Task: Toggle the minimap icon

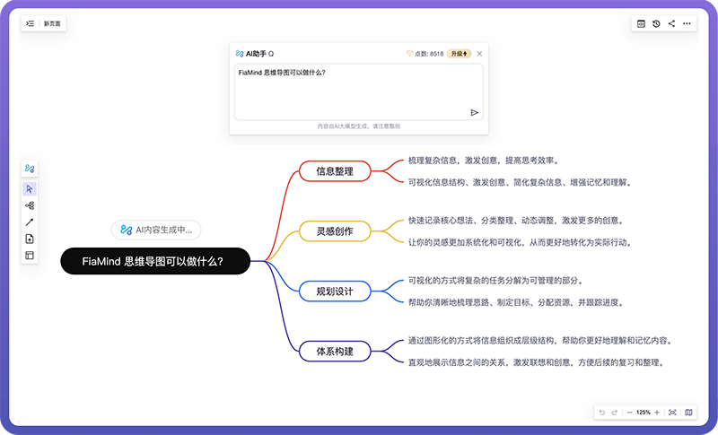Action: click(x=688, y=413)
